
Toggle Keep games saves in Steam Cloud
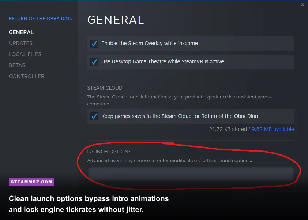click(94, 116)
